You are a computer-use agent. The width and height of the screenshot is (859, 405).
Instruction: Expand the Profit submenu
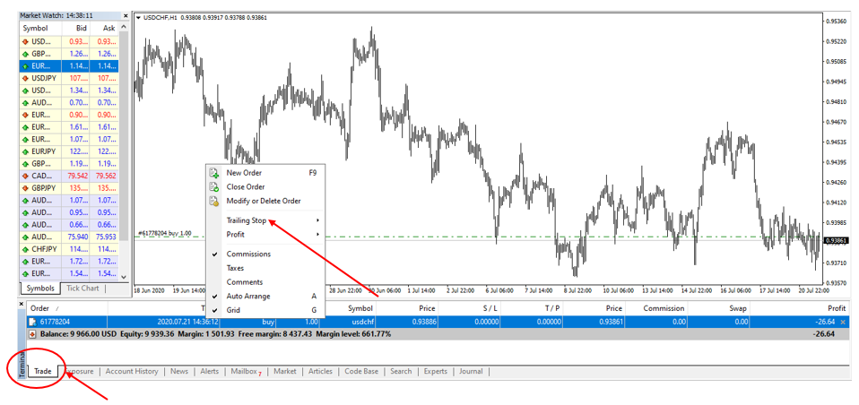click(x=317, y=235)
